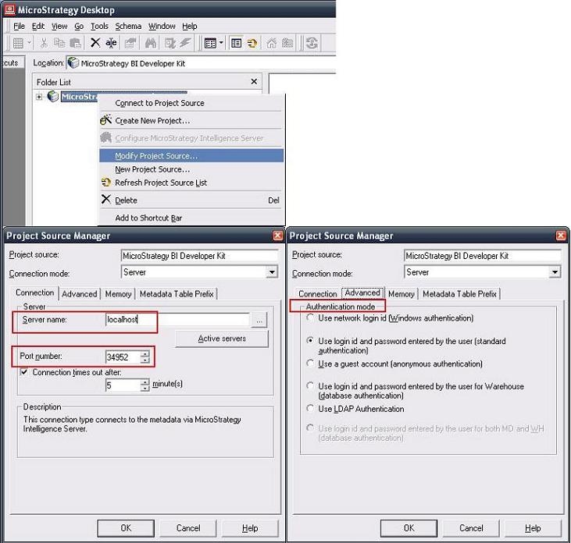Screen dimensions: 571x543
Task: Click the Home icon in toolbar
Action: pos(272,44)
